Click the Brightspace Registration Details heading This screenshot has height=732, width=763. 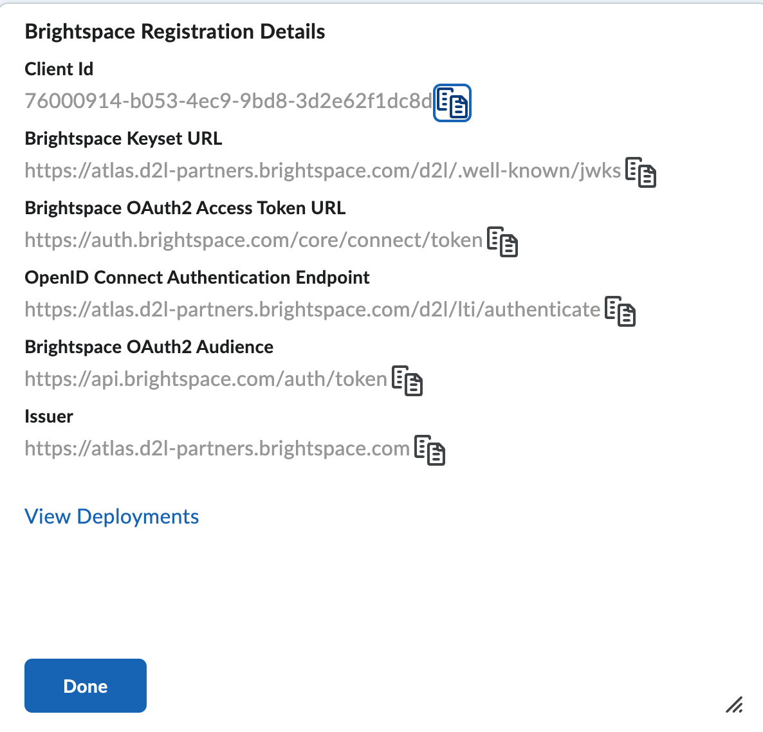click(174, 31)
